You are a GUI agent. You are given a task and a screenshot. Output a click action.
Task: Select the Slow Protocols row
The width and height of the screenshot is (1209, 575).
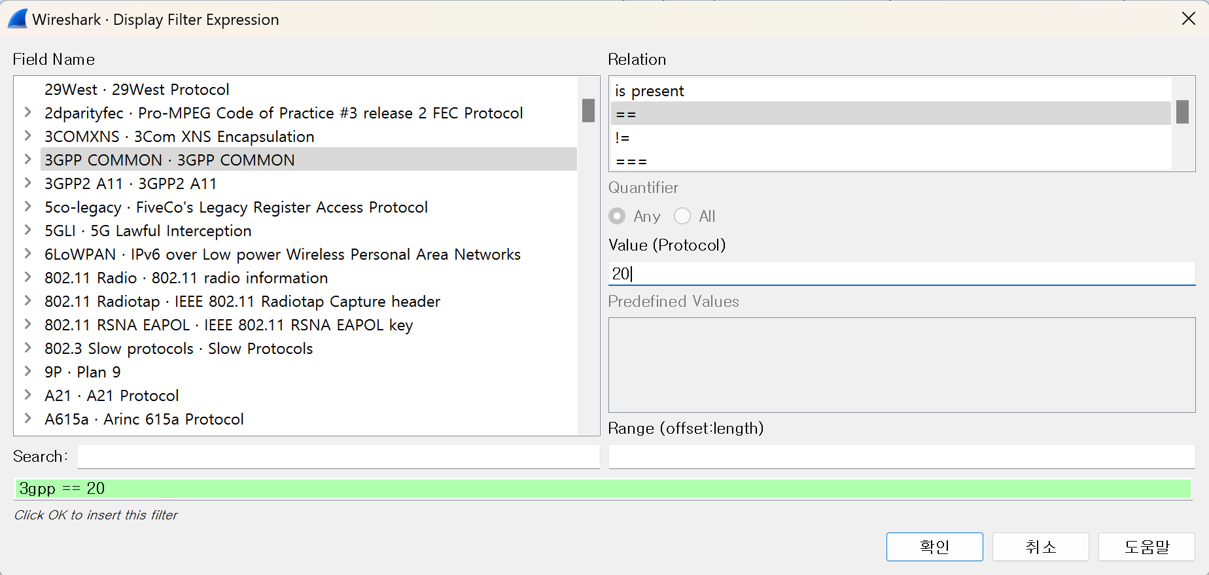[x=309, y=348]
